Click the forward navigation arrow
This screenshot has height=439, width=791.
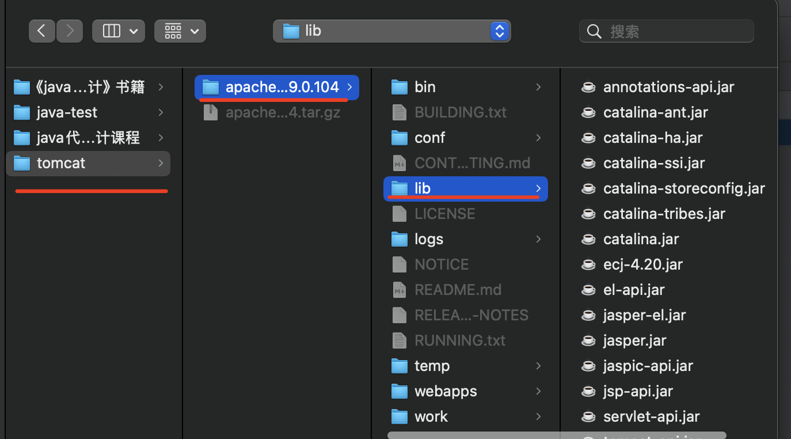tap(70, 31)
